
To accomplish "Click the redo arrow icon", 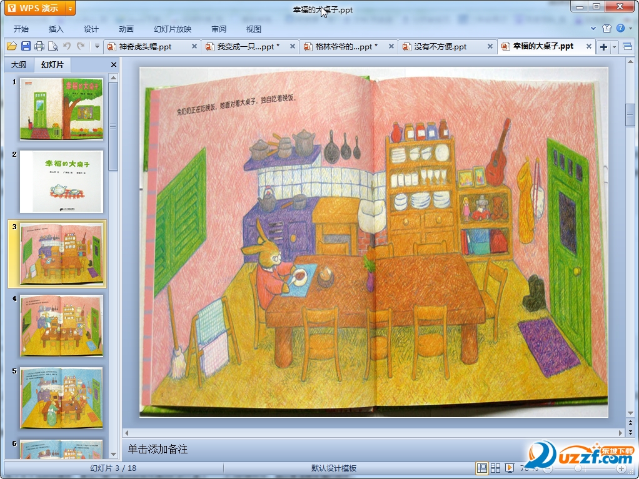I will (81, 46).
